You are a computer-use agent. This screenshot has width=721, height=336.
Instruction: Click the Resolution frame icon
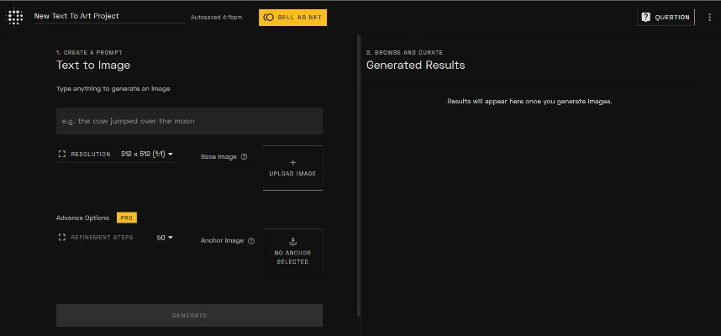coord(62,155)
